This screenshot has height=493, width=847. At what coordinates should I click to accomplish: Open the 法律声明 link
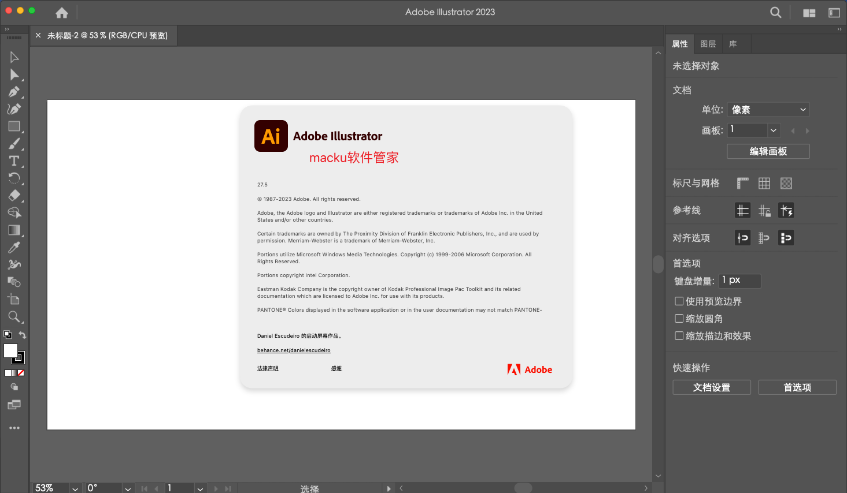pyautogui.click(x=268, y=368)
